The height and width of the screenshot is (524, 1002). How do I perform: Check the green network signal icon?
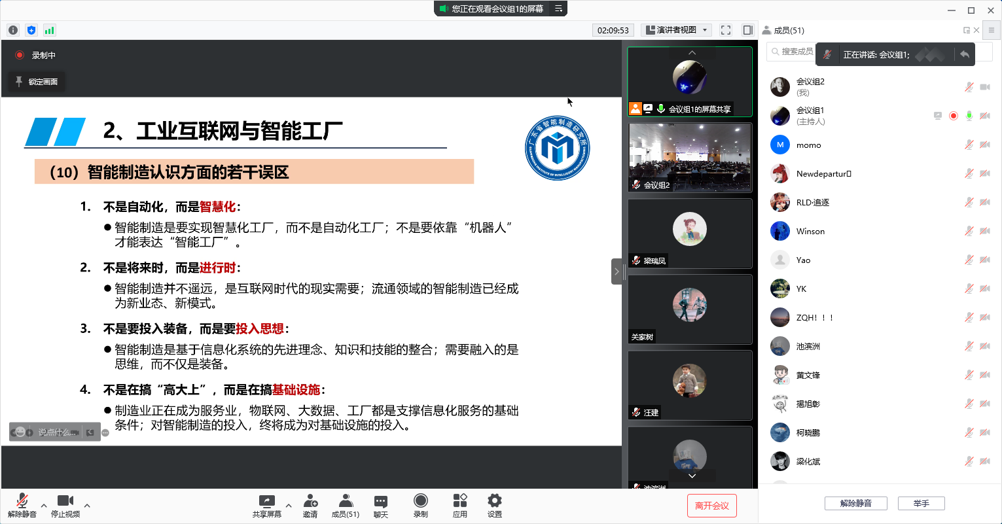pyautogui.click(x=50, y=30)
